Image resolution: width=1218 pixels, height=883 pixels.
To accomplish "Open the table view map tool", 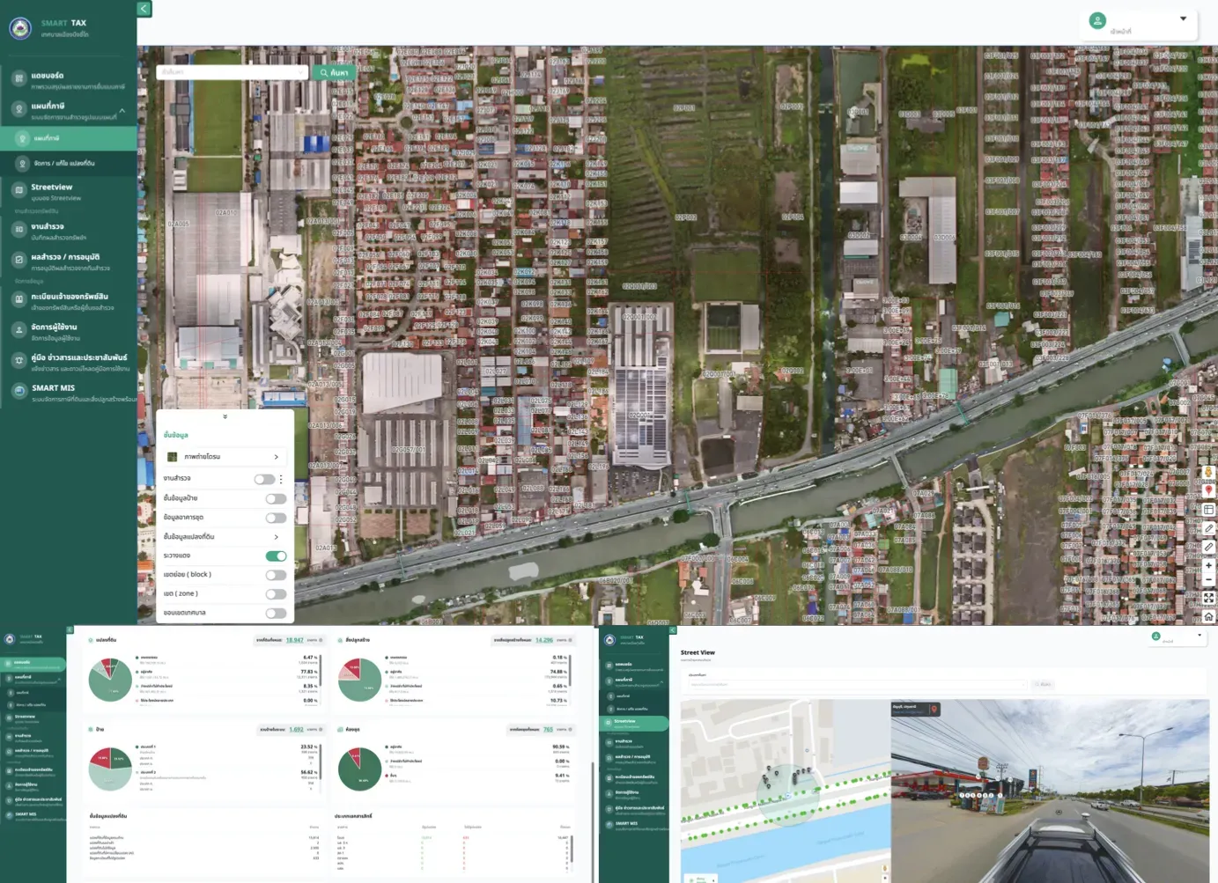I will point(1208,510).
